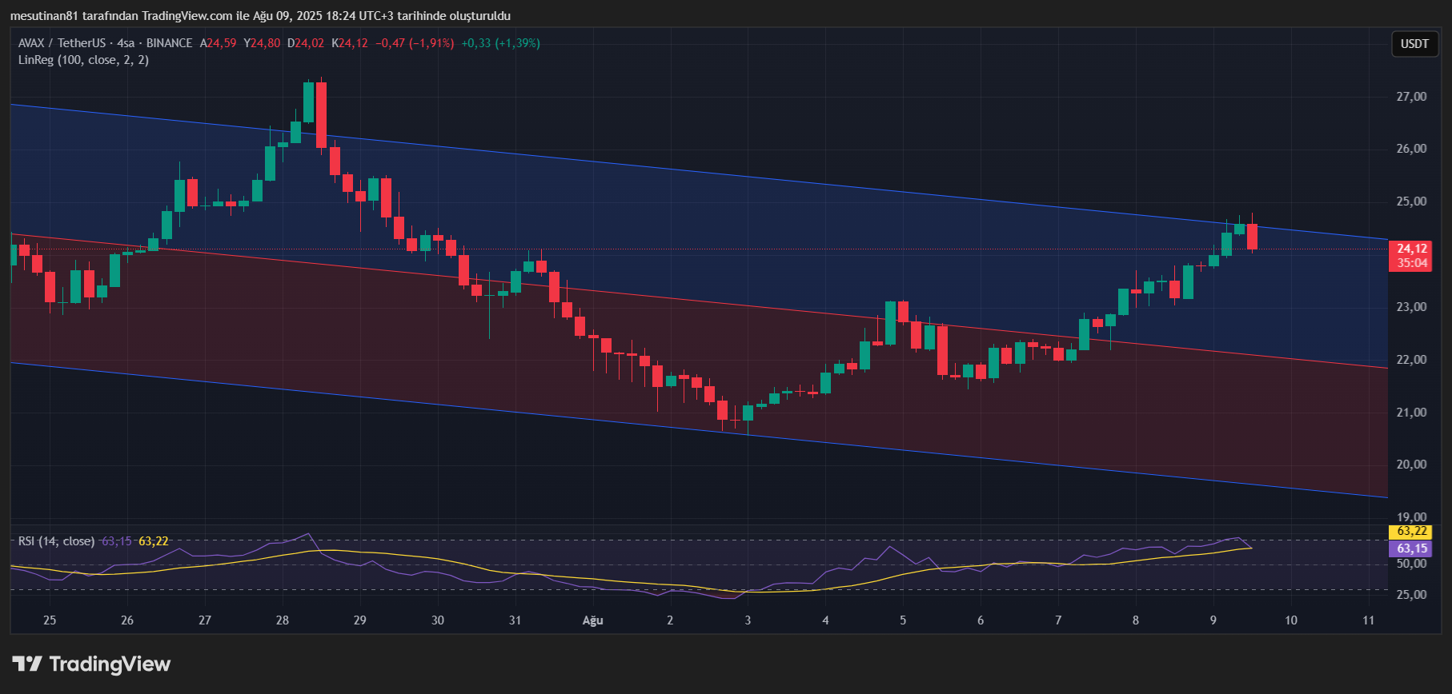Select the LinReg (100, close, 2, 2) indicator label
1452x694 pixels.
83,60
